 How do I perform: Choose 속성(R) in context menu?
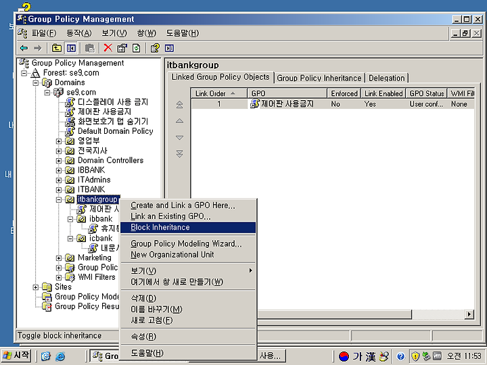click(188, 337)
